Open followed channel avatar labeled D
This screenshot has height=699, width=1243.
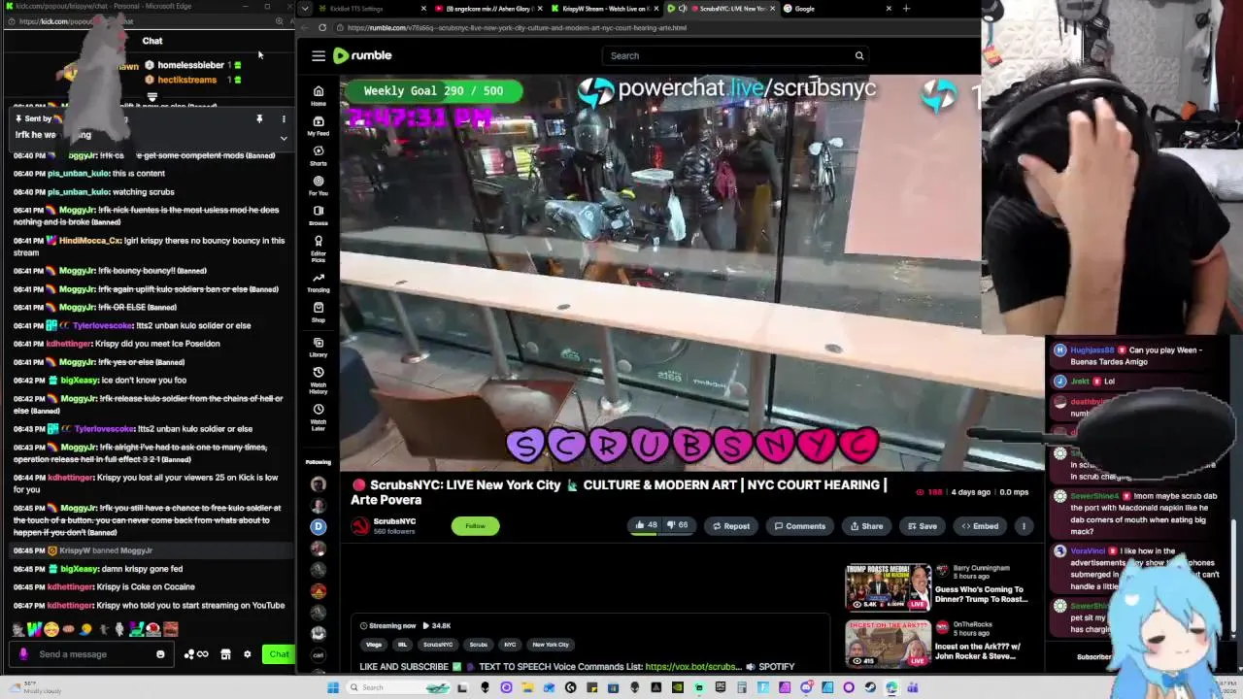coord(318,526)
